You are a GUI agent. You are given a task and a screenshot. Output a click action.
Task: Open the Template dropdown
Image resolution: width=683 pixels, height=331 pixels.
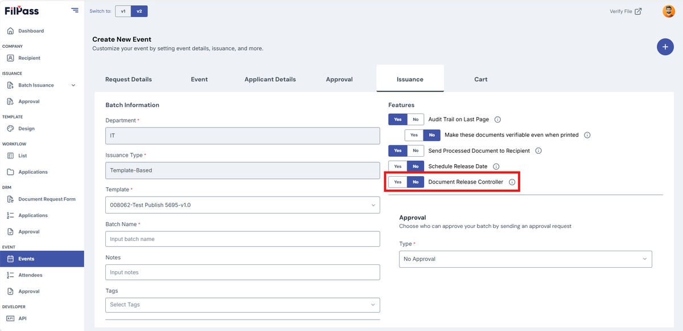[242, 205]
